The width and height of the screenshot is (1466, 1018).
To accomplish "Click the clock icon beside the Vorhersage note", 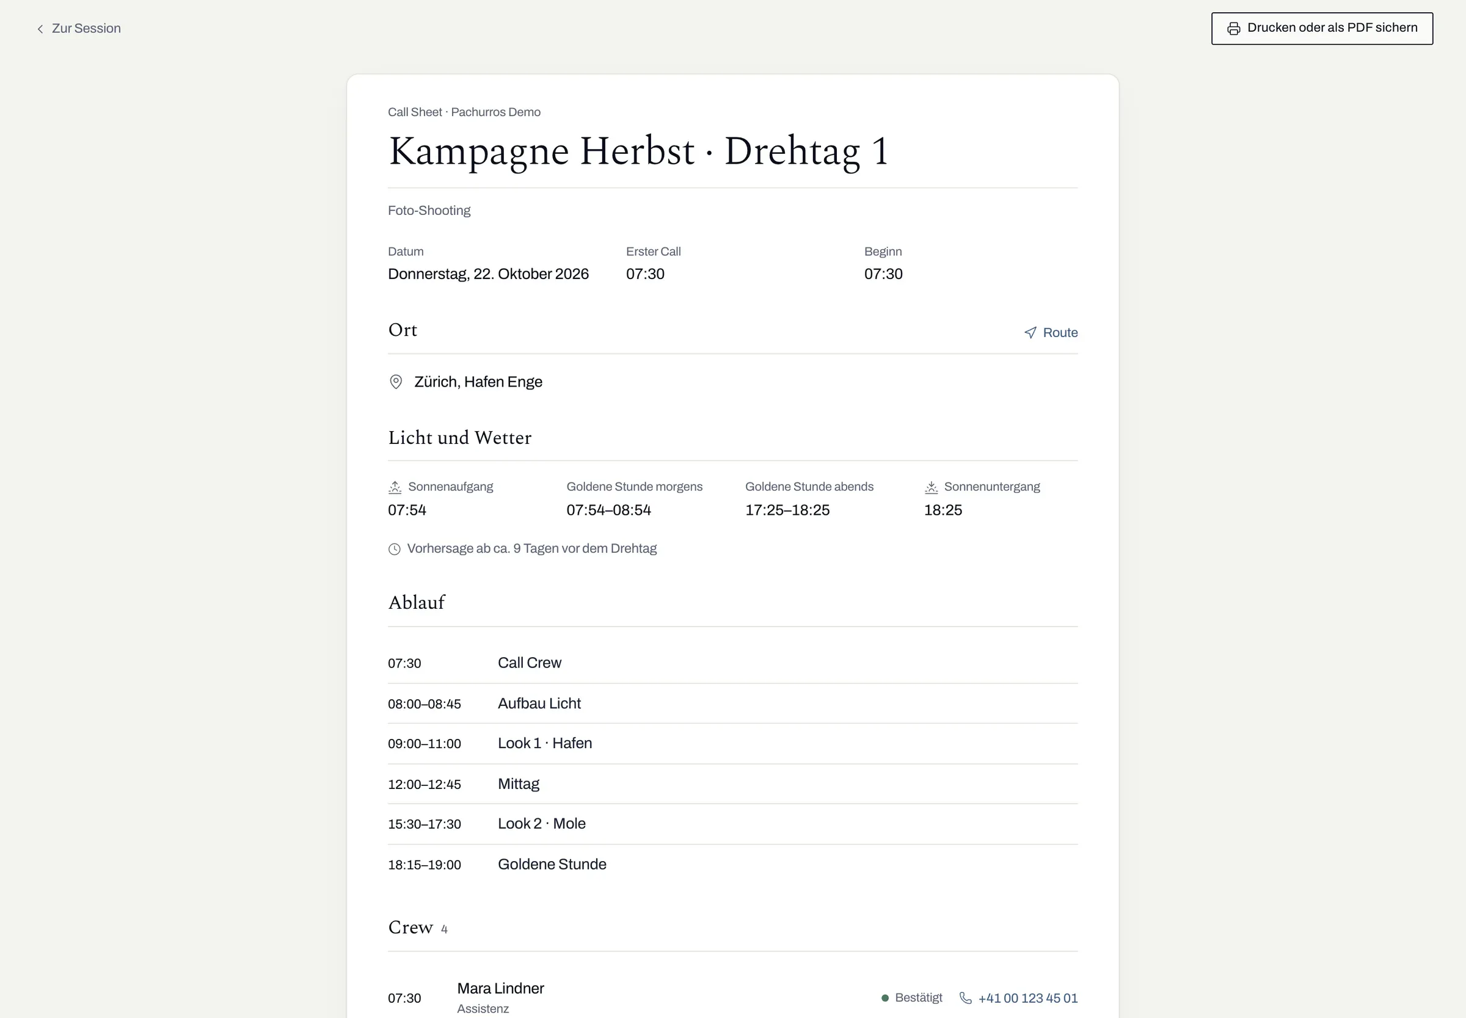I will pos(394,549).
